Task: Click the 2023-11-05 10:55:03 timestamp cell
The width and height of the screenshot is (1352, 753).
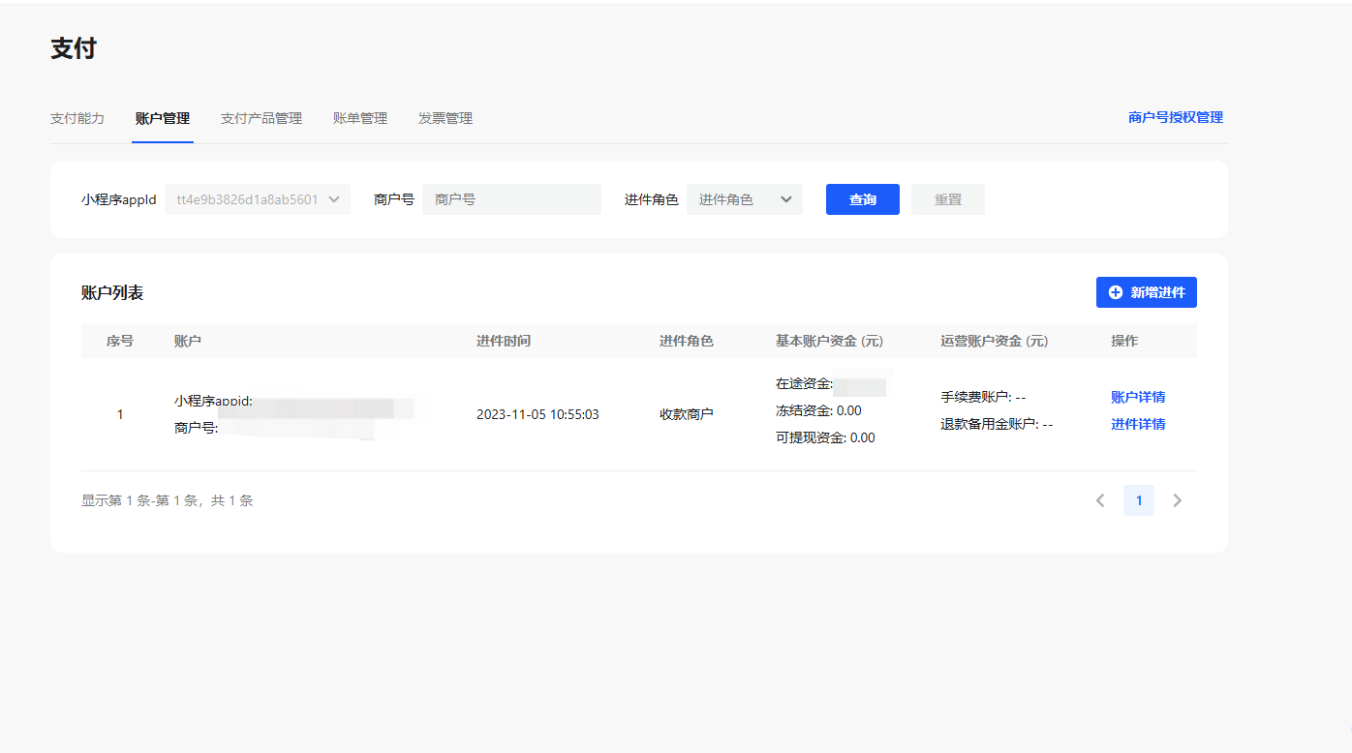Action: click(x=538, y=414)
